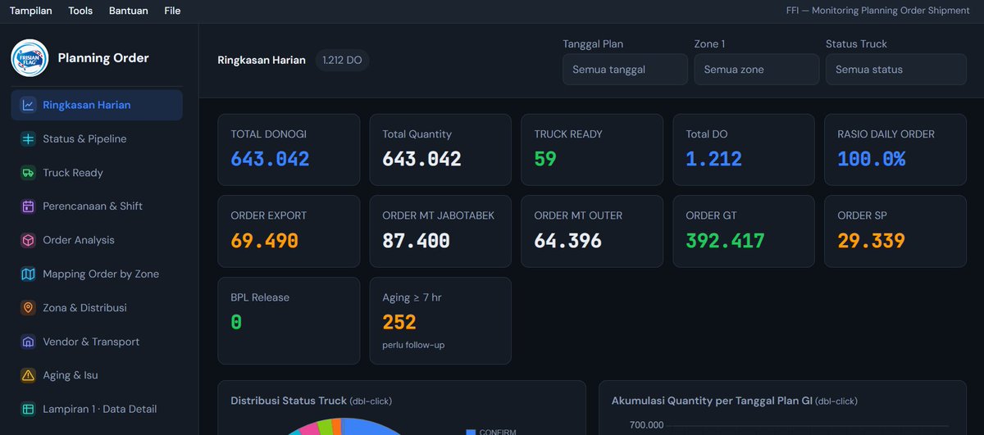Click the Total DO card

[744, 150]
